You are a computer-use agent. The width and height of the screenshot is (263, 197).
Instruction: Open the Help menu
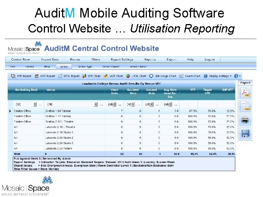190,59
